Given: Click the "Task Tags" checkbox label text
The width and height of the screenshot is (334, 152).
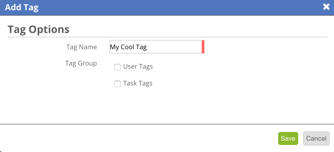Looking at the screenshot, I should point(138,83).
